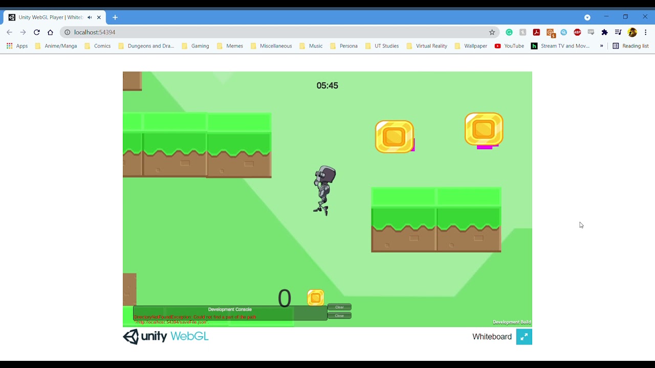Click the left large gold coin
The width and height of the screenshot is (655, 368).
[394, 136]
